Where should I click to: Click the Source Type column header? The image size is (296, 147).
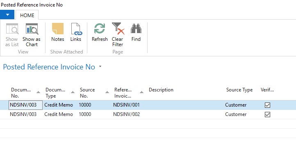pyautogui.click(x=239, y=90)
